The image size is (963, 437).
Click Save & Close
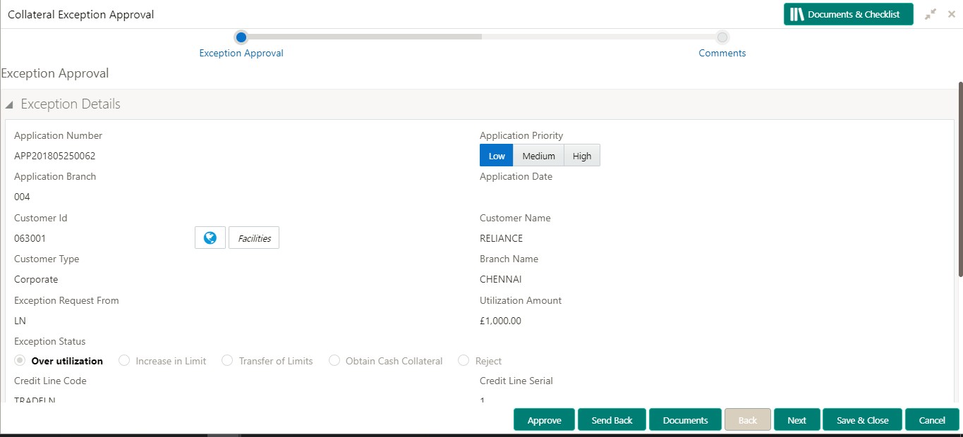[x=863, y=419]
